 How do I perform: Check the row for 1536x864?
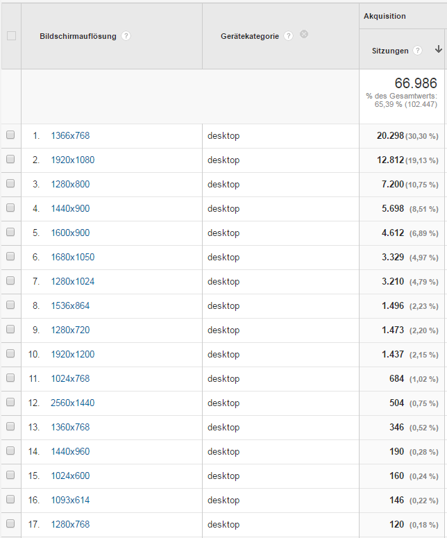[x=10, y=305]
